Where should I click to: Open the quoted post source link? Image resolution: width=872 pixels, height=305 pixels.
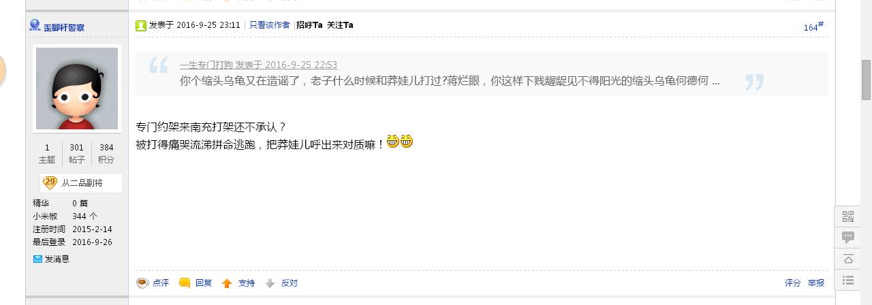tap(258, 65)
